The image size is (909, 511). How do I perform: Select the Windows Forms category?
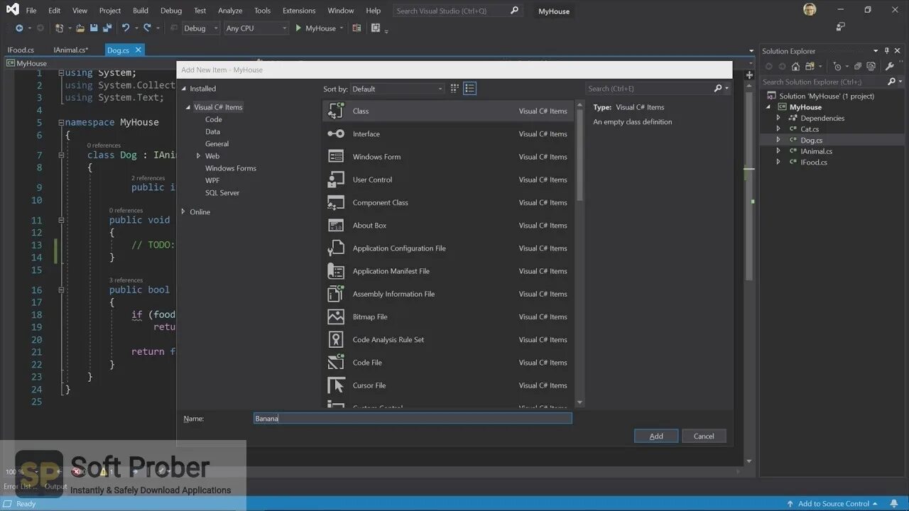(231, 168)
